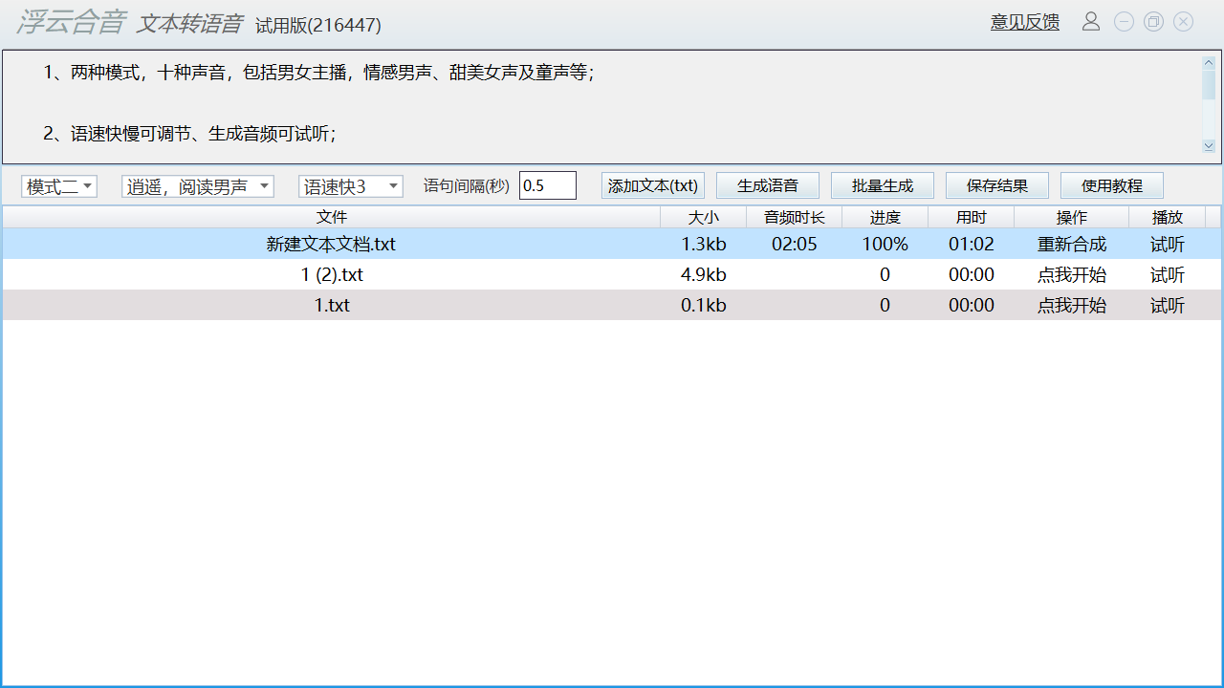The height and width of the screenshot is (688, 1224).
Task: Click the 02:05 audio duration cell
Action: [x=795, y=245]
